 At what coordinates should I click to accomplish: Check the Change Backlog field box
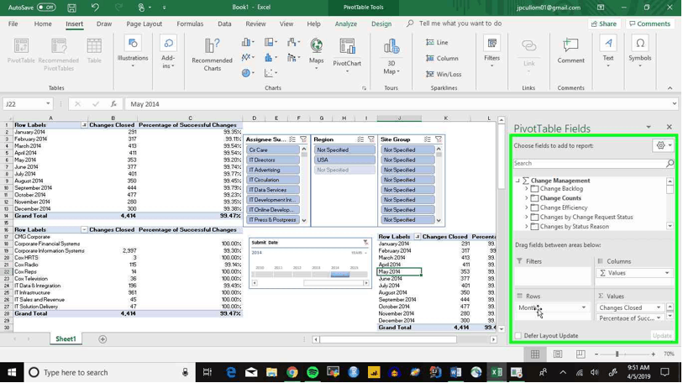pos(534,189)
